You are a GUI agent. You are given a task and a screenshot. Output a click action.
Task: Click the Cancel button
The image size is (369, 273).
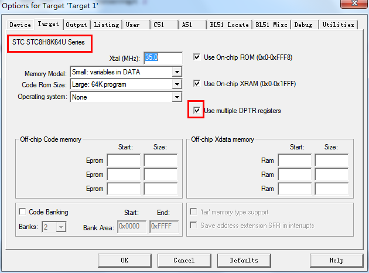coord(184,260)
